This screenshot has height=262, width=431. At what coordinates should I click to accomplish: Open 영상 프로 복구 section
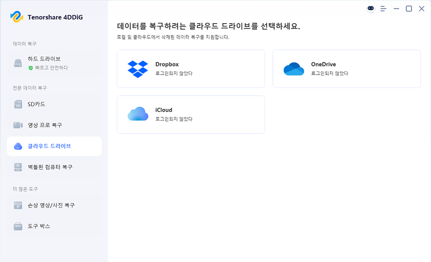(x=54, y=125)
